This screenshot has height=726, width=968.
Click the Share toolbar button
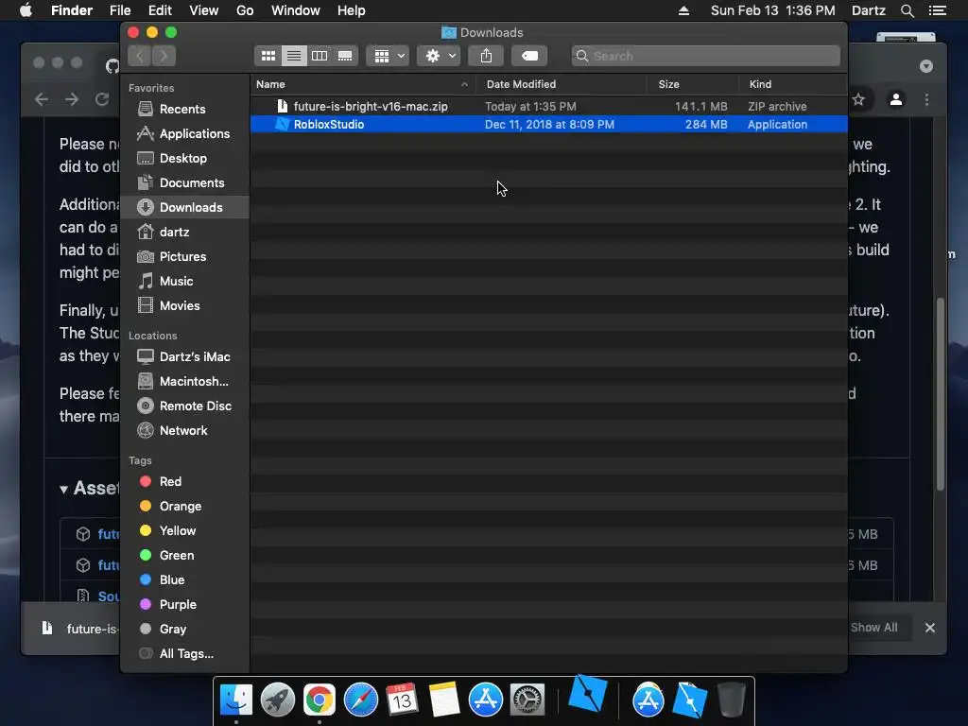[487, 56]
